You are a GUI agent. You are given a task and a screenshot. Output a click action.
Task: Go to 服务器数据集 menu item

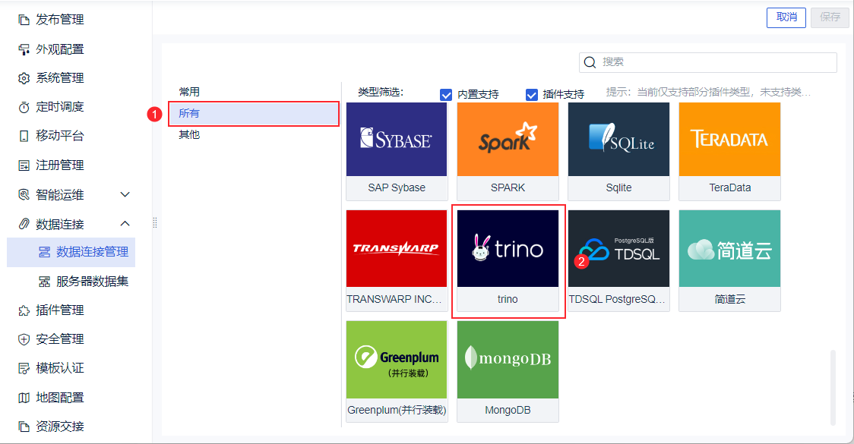93,282
